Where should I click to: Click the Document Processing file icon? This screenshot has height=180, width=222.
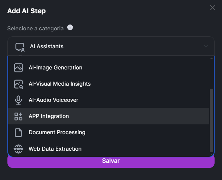pos(18,132)
